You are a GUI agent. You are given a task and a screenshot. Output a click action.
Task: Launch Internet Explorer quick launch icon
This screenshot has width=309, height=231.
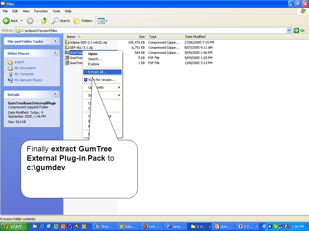coord(42,227)
